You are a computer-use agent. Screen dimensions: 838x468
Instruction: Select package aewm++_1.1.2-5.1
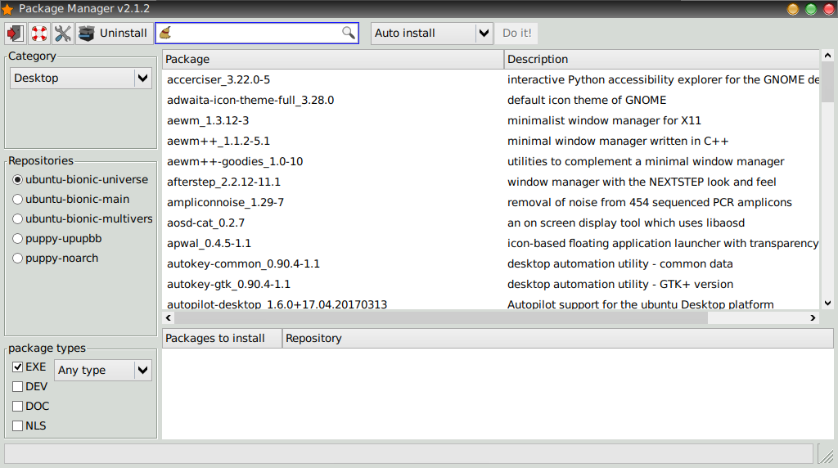tap(219, 141)
